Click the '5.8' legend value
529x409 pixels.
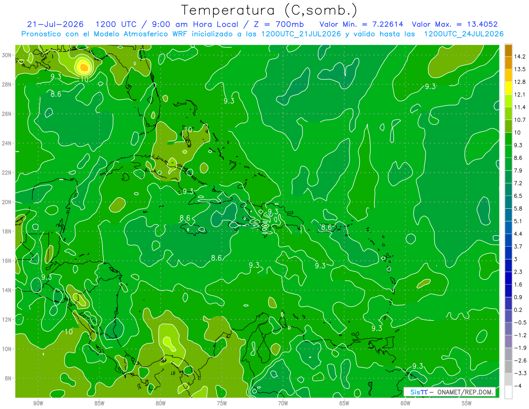[x=518, y=208]
